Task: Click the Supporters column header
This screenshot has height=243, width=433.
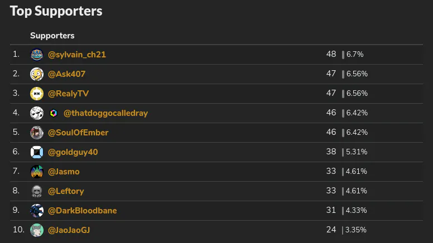Action: (x=52, y=36)
